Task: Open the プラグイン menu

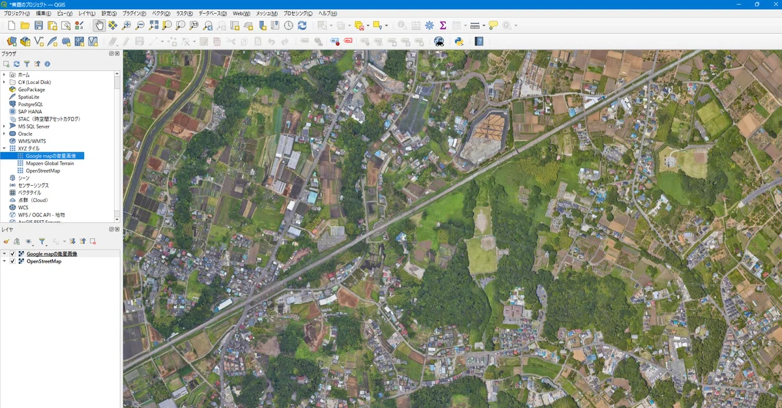Action: click(x=136, y=13)
